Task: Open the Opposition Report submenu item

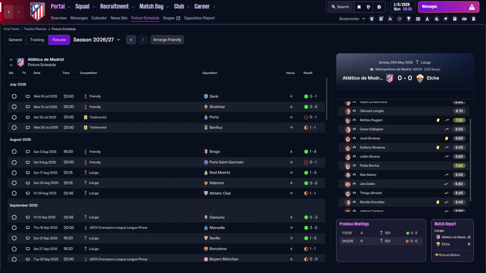Action: [x=199, y=18]
